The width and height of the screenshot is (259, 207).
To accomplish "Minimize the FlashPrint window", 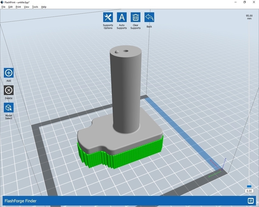I will pyautogui.click(x=235, y=2).
